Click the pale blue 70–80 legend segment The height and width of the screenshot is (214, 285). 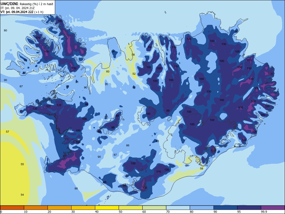[x=178, y=208]
